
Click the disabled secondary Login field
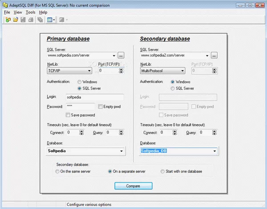188,97
